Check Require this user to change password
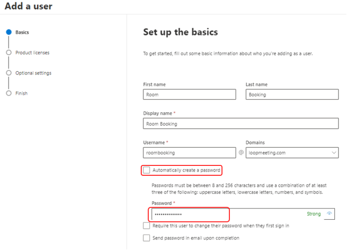 146,226
